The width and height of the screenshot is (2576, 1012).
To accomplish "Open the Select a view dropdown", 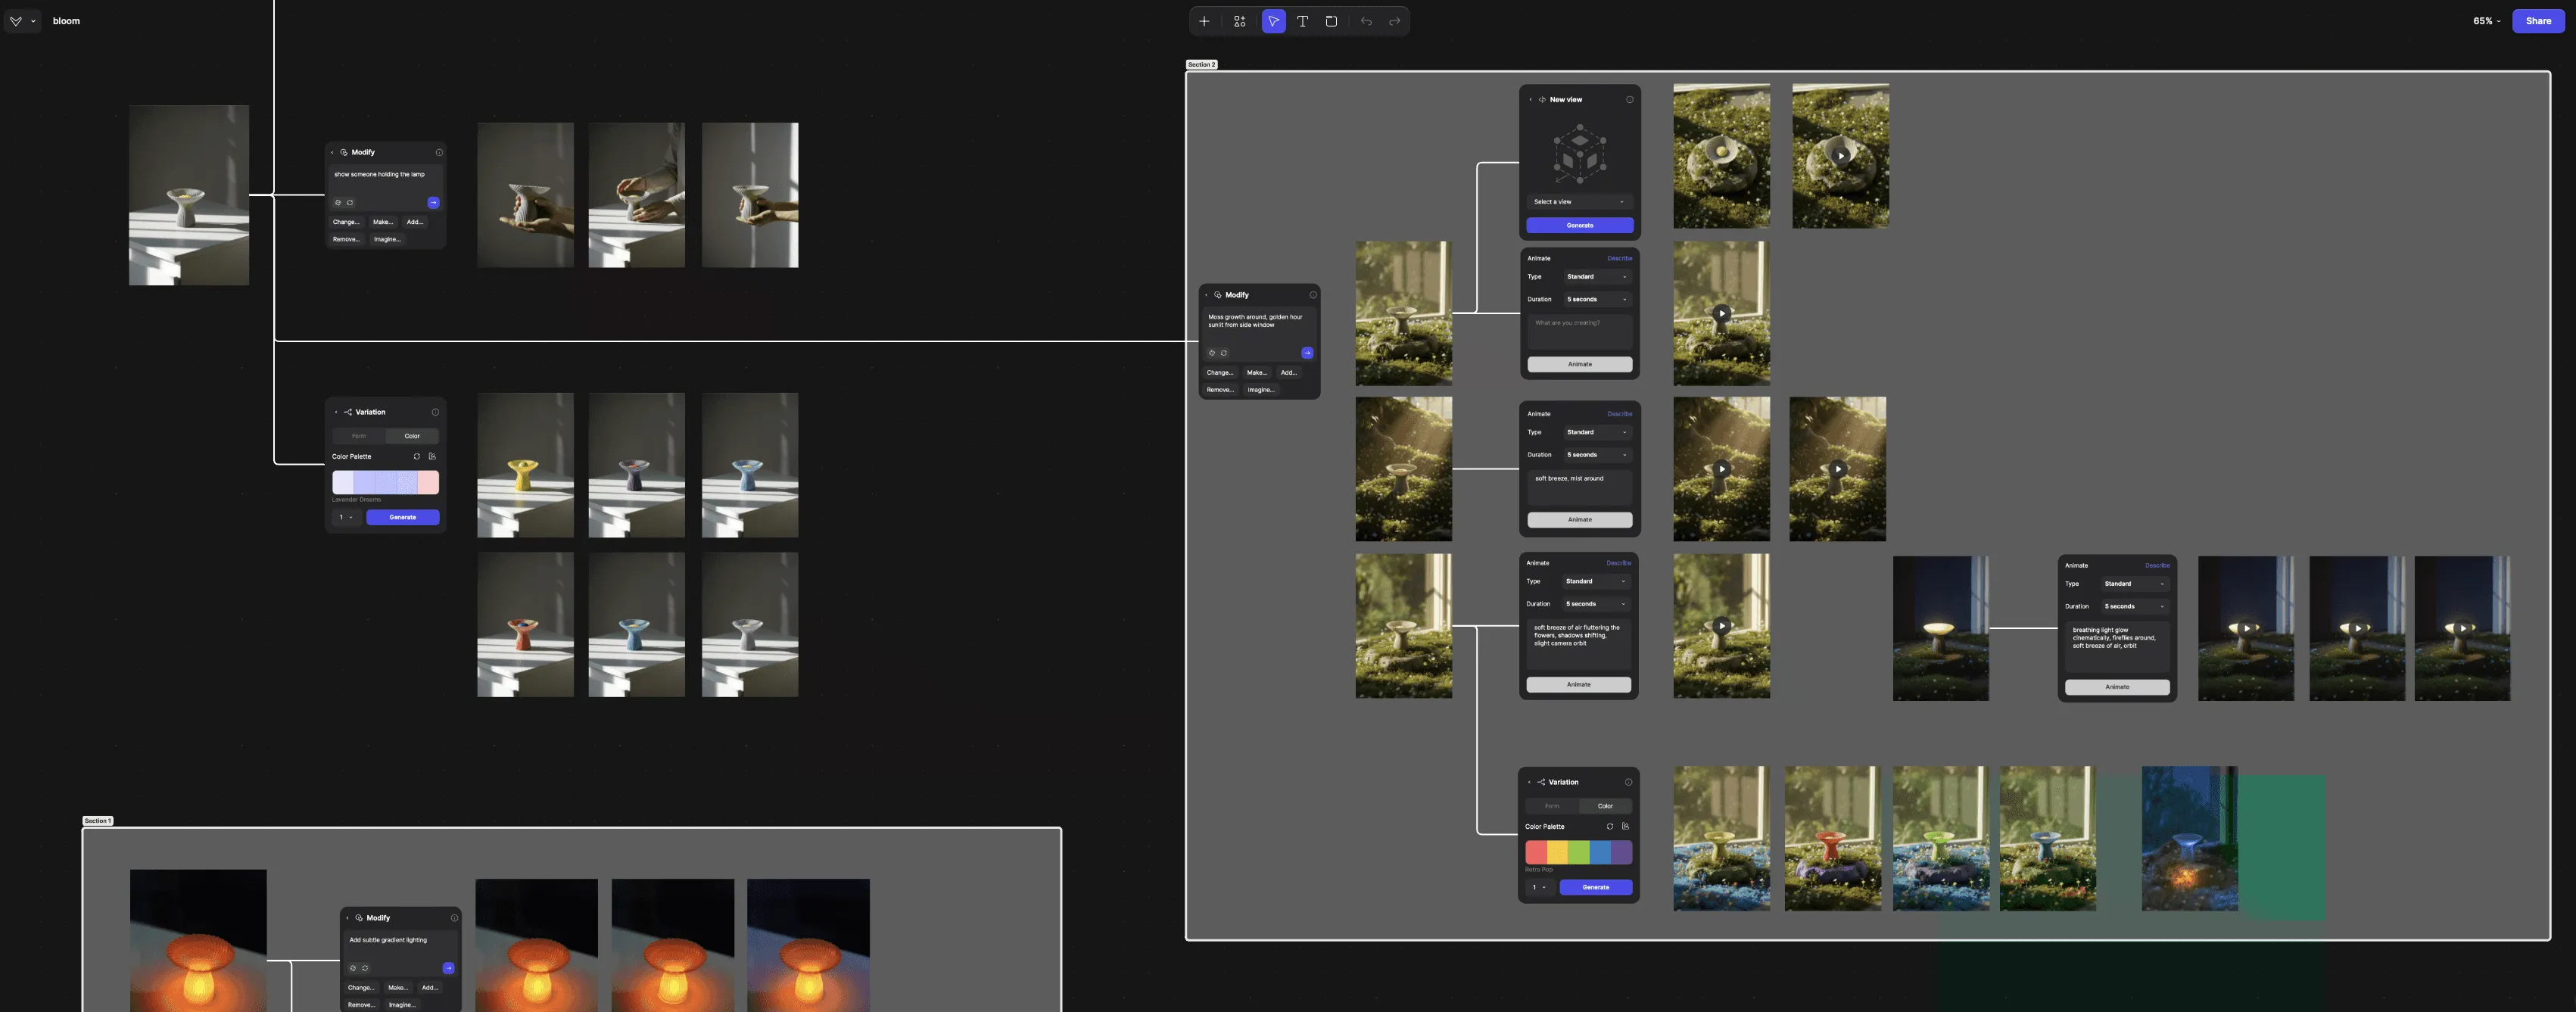I will [1579, 202].
